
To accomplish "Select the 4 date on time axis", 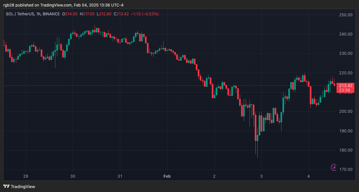I will coord(309,176).
